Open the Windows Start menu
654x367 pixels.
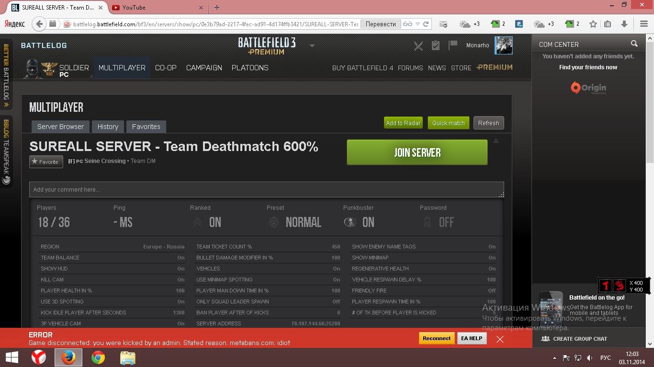coord(11,357)
